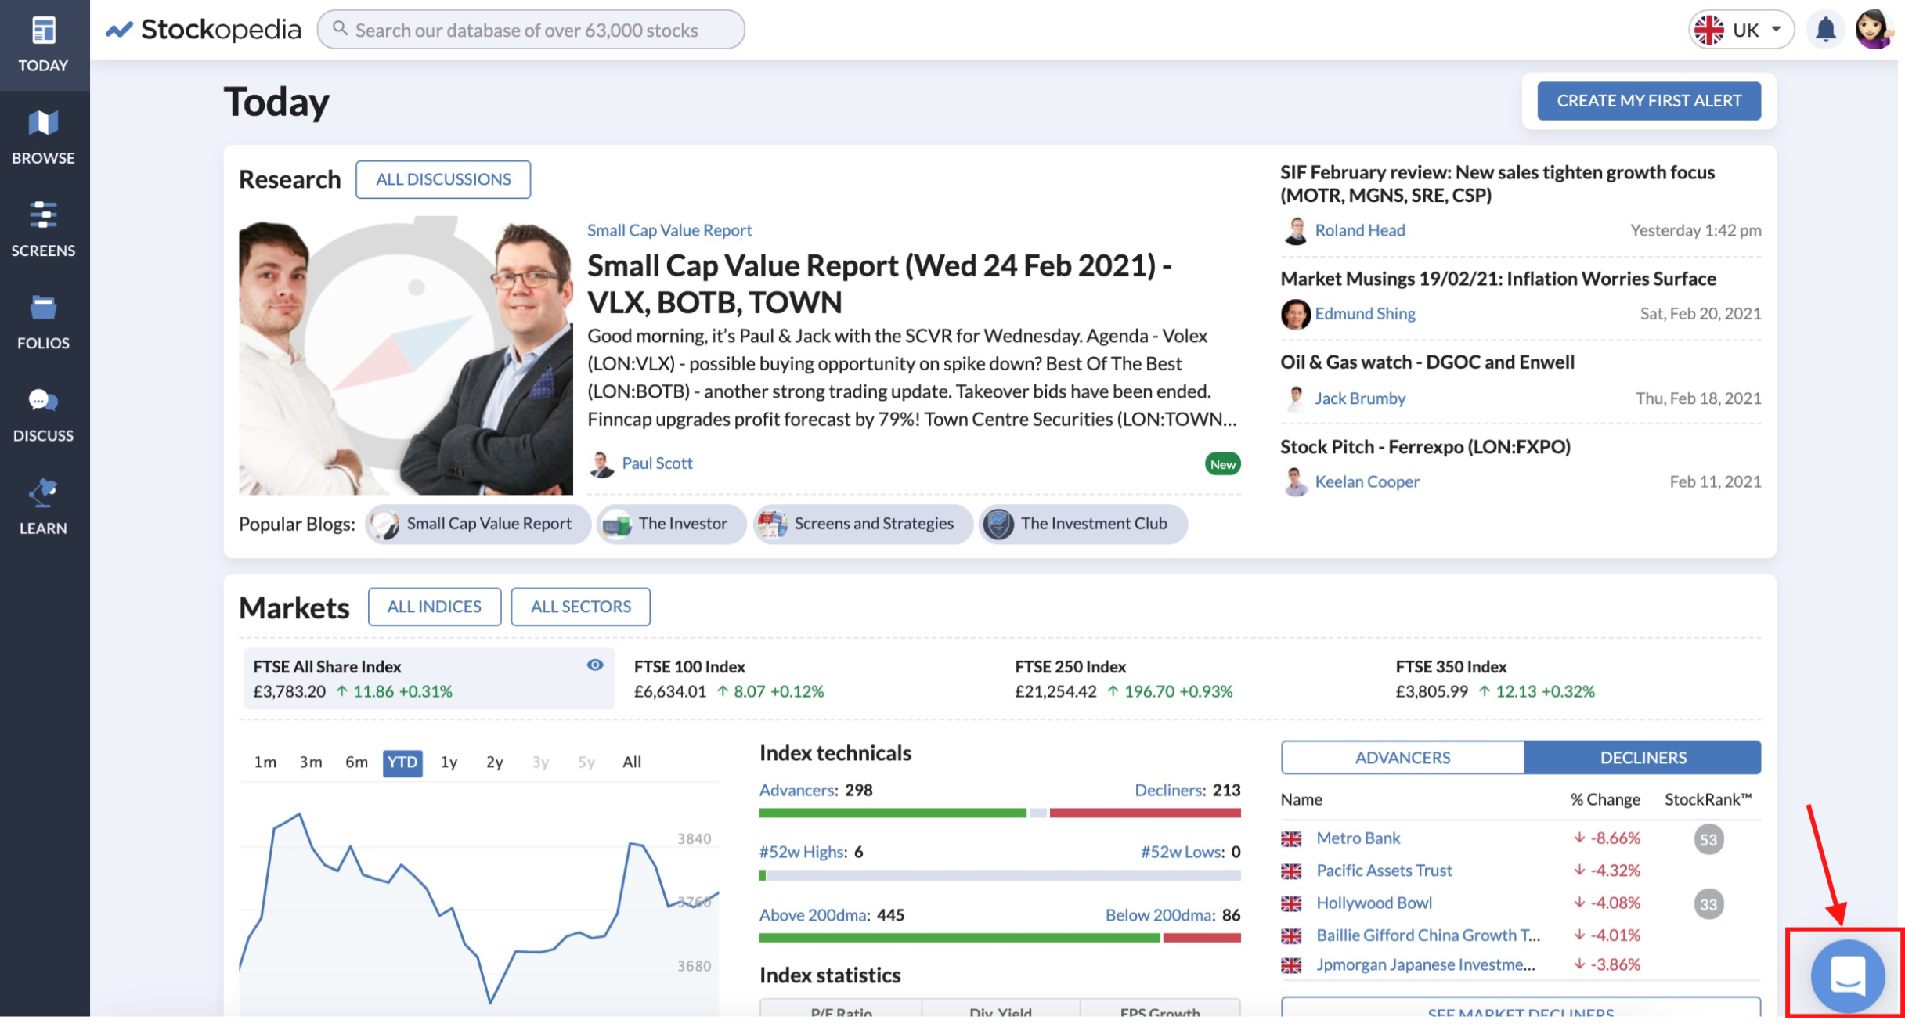Switch to the Advancers tab

click(1402, 758)
